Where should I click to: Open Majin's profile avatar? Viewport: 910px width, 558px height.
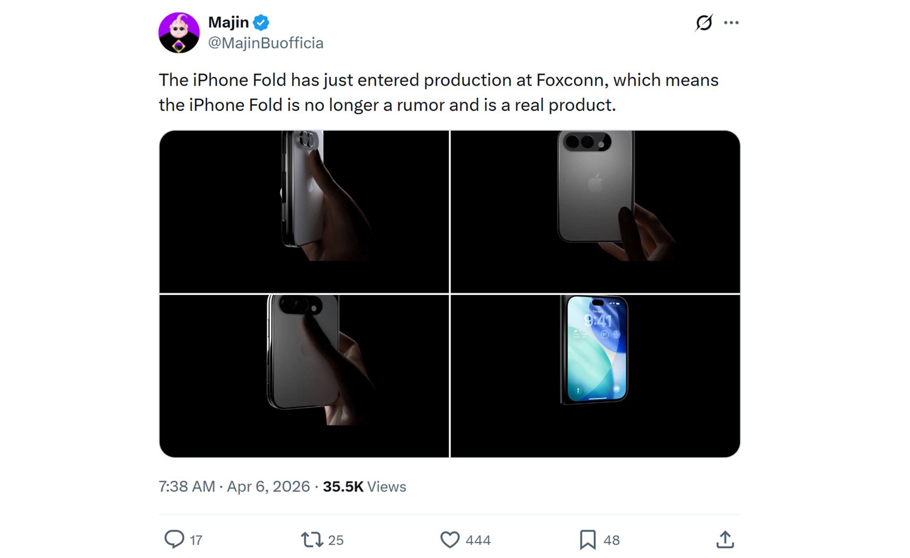point(179,31)
